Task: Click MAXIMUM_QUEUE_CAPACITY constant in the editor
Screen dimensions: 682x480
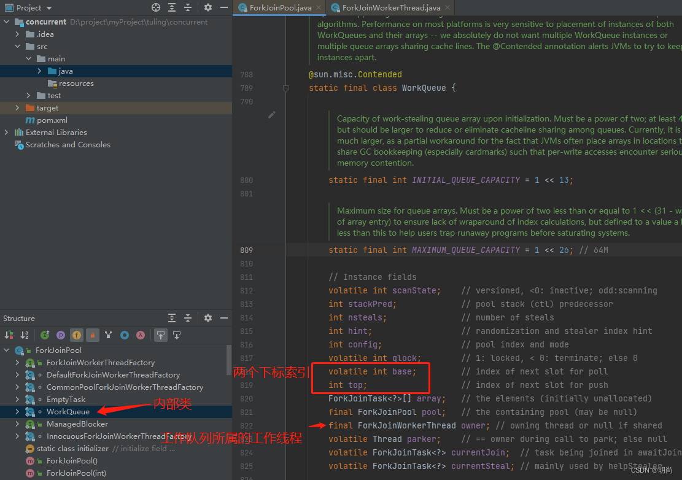Action: coord(465,250)
